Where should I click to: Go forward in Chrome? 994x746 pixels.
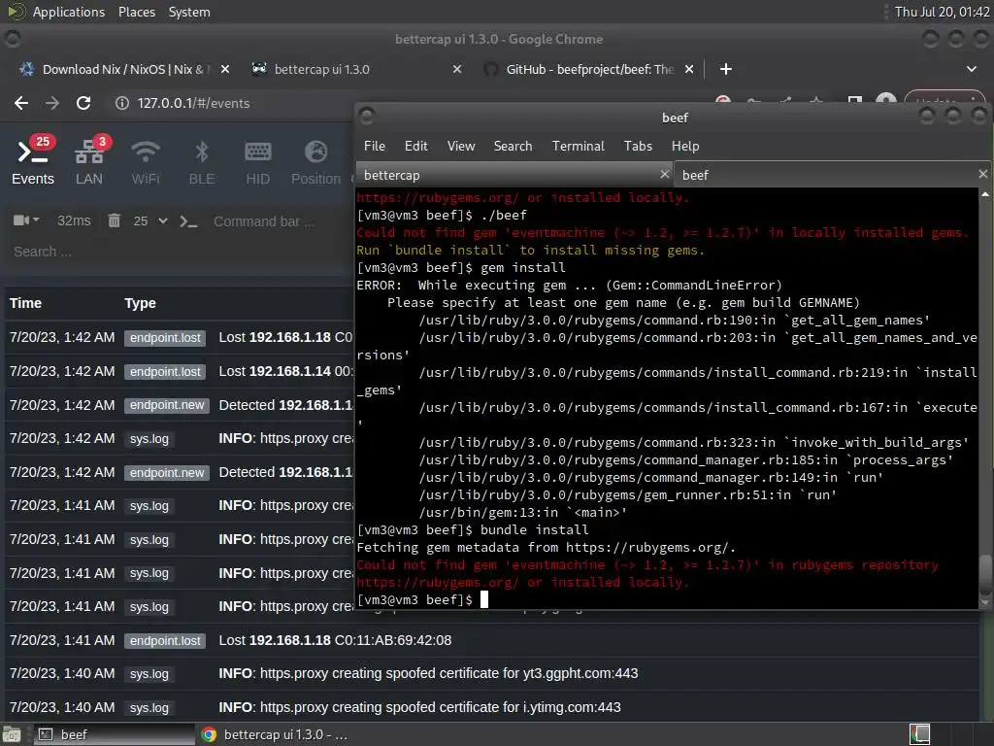point(52,103)
